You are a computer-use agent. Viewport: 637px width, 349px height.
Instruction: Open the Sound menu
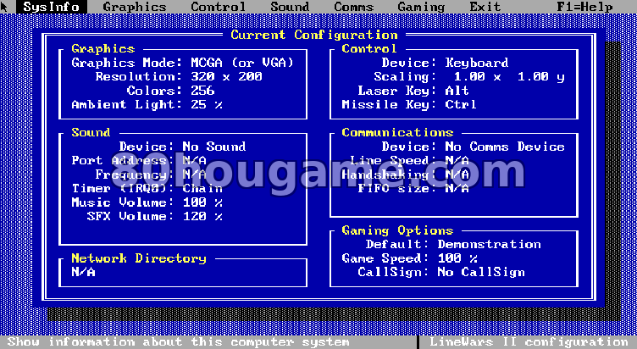pyautogui.click(x=290, y=7)
